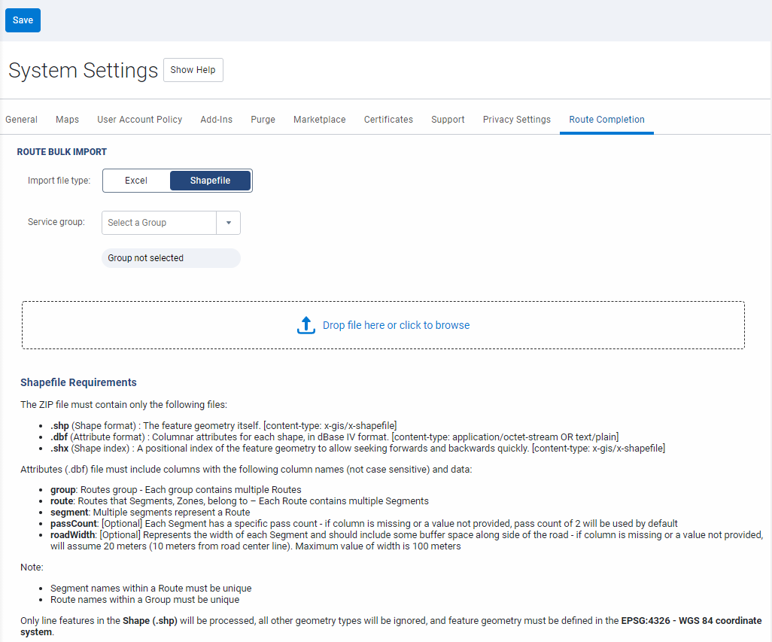Open the Support tab
Viewport: 772px width, 642px height.
[448, 120]
